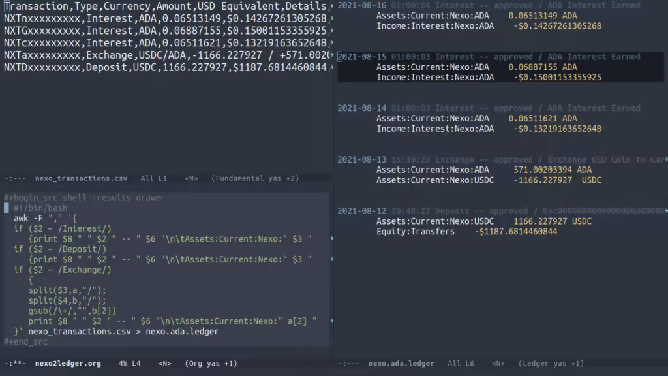Click the 2021-08-15 ledger entry header
This screenshot has height=376, width=668.
(x=489, y=57)
